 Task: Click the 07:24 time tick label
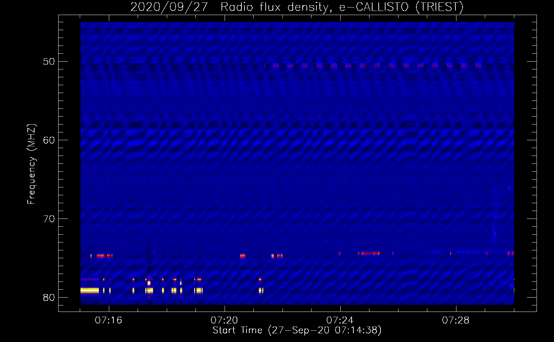(x=340, y=320)
